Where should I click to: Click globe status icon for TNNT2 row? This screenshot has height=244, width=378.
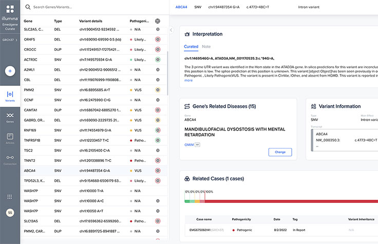coord(158,160)
